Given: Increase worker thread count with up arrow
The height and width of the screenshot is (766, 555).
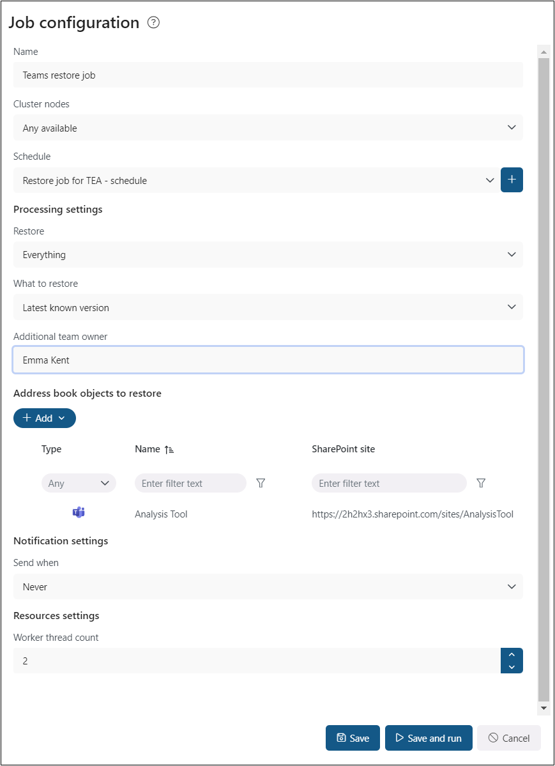Looking at the screenshot, I should (512, 655).
